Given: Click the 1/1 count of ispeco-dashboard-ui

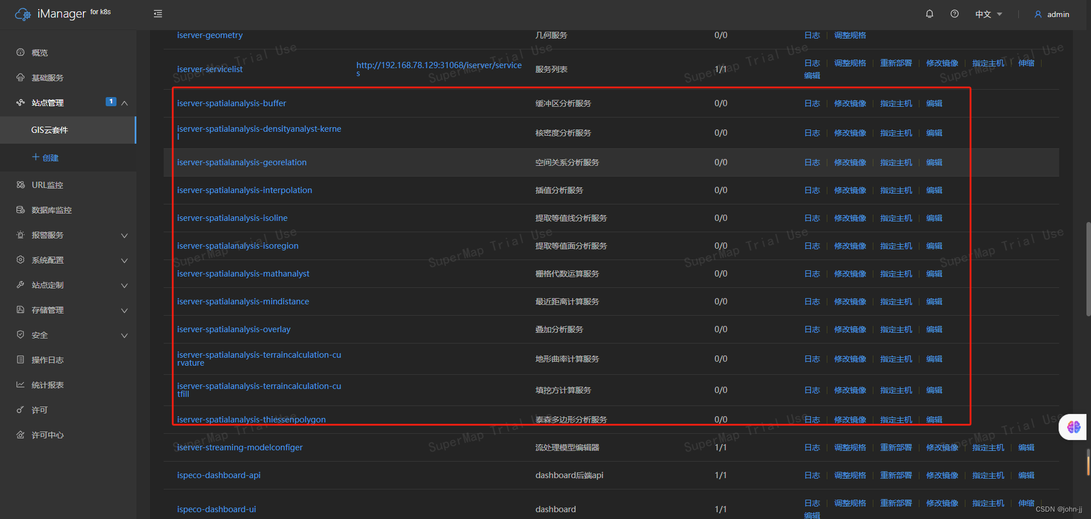Looking at the screenshot, I should pyautogui.click(x=721, y=509).
